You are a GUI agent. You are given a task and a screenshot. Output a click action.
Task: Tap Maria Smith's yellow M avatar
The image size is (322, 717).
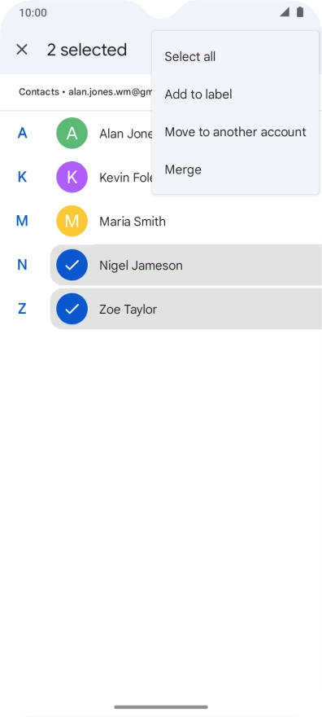point(72,221)
